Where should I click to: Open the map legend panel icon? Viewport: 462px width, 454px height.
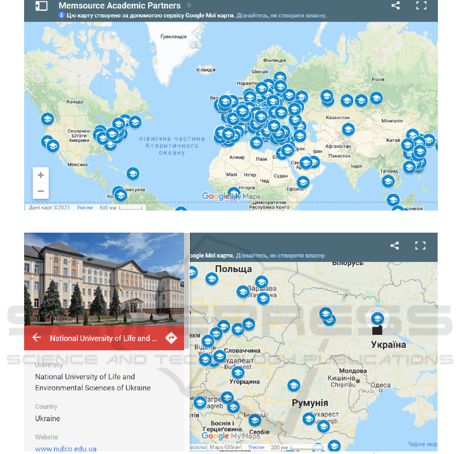(41, 6)
